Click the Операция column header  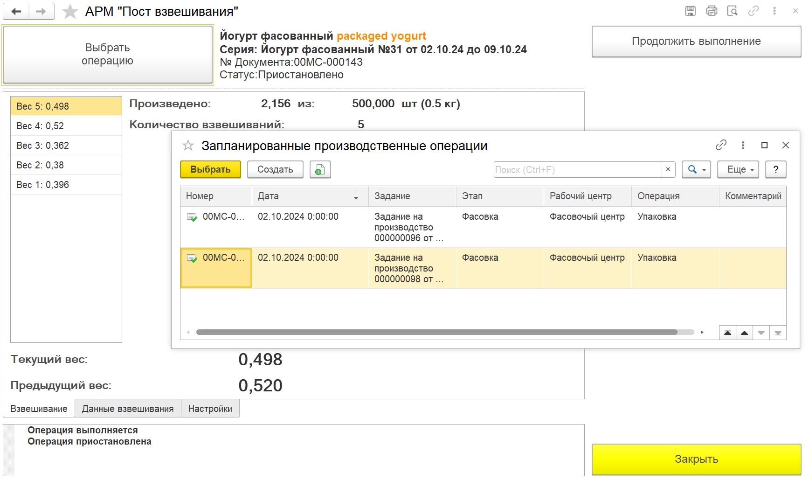click(x=675, y=196)
